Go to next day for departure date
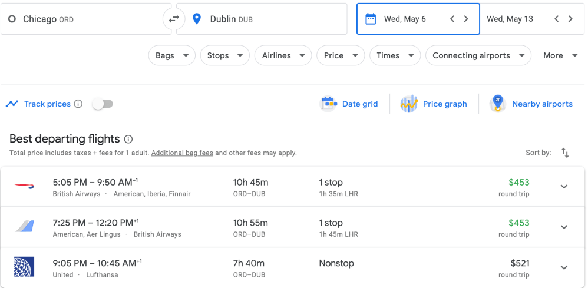The image size is (588, 288). point(466,19)
